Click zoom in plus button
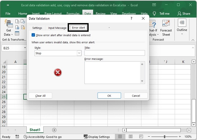Viewport: 197px width, 140px height. point(180,136)
